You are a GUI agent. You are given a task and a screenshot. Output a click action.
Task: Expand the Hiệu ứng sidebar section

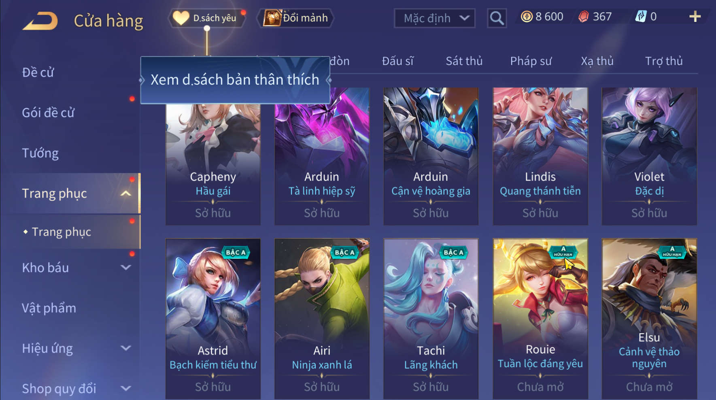(x=126, y=348)
